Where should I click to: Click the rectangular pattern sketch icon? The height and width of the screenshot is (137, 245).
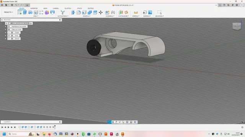pyautogui.click(x=41, y=13)
